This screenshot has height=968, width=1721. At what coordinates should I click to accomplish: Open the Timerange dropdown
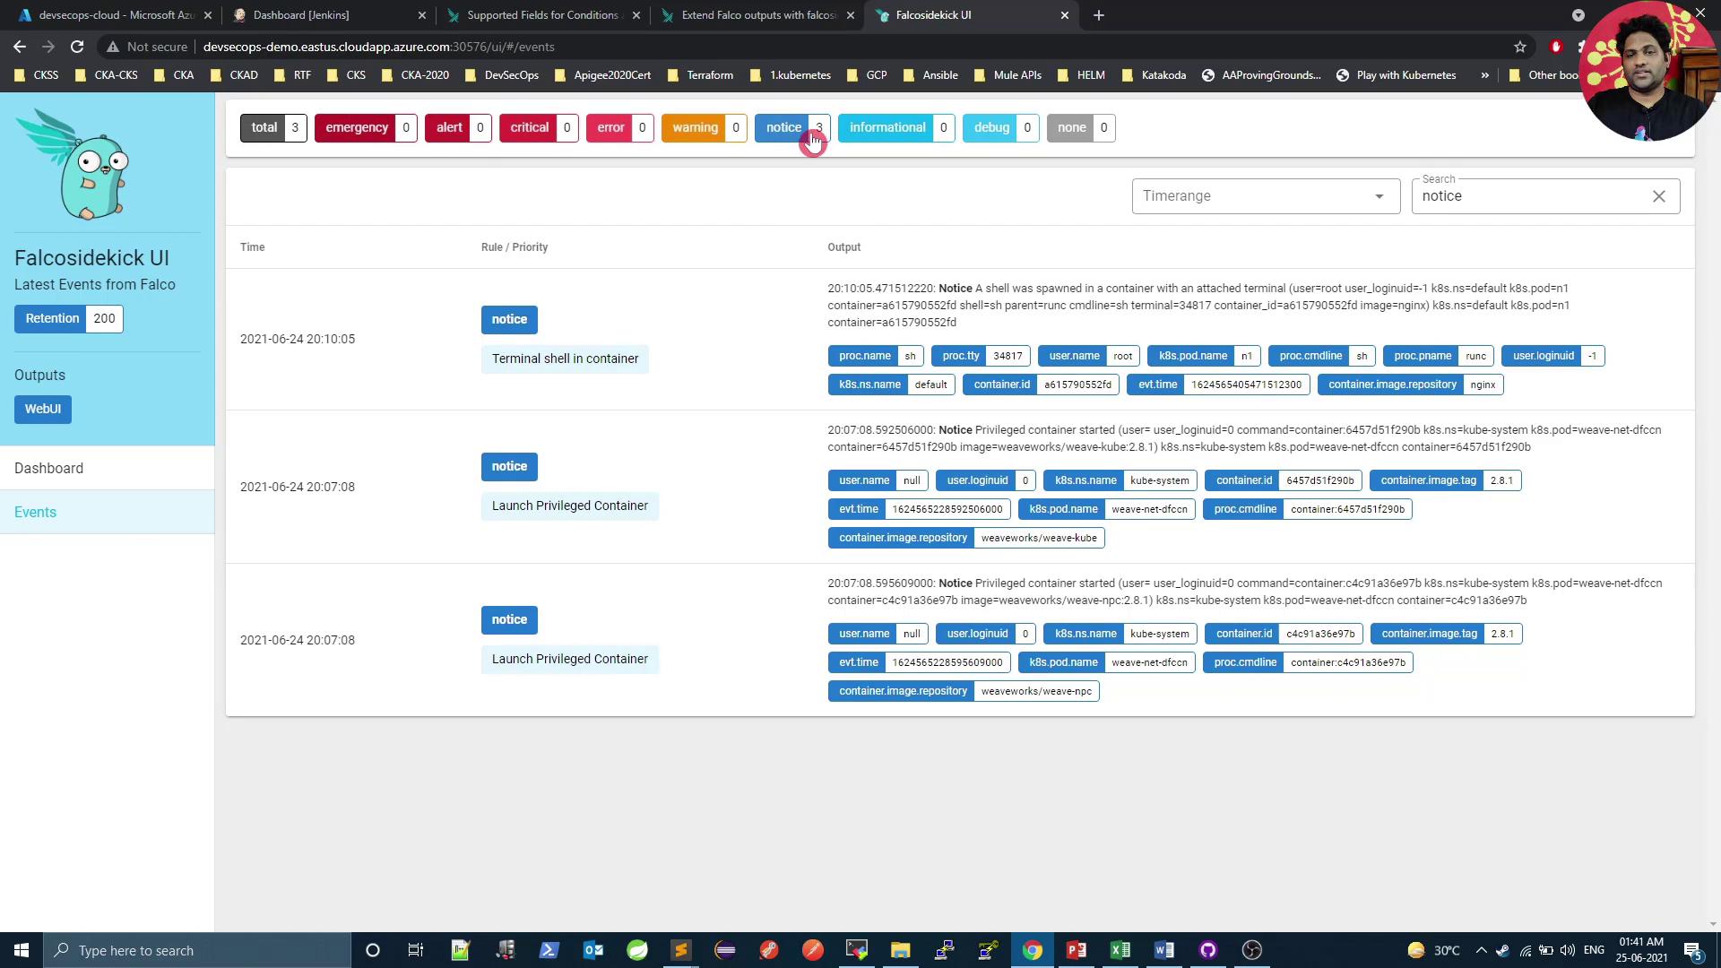[x=1265, y=196]
